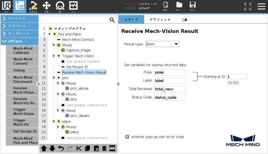Save the current program

click(x=193, y=6)
